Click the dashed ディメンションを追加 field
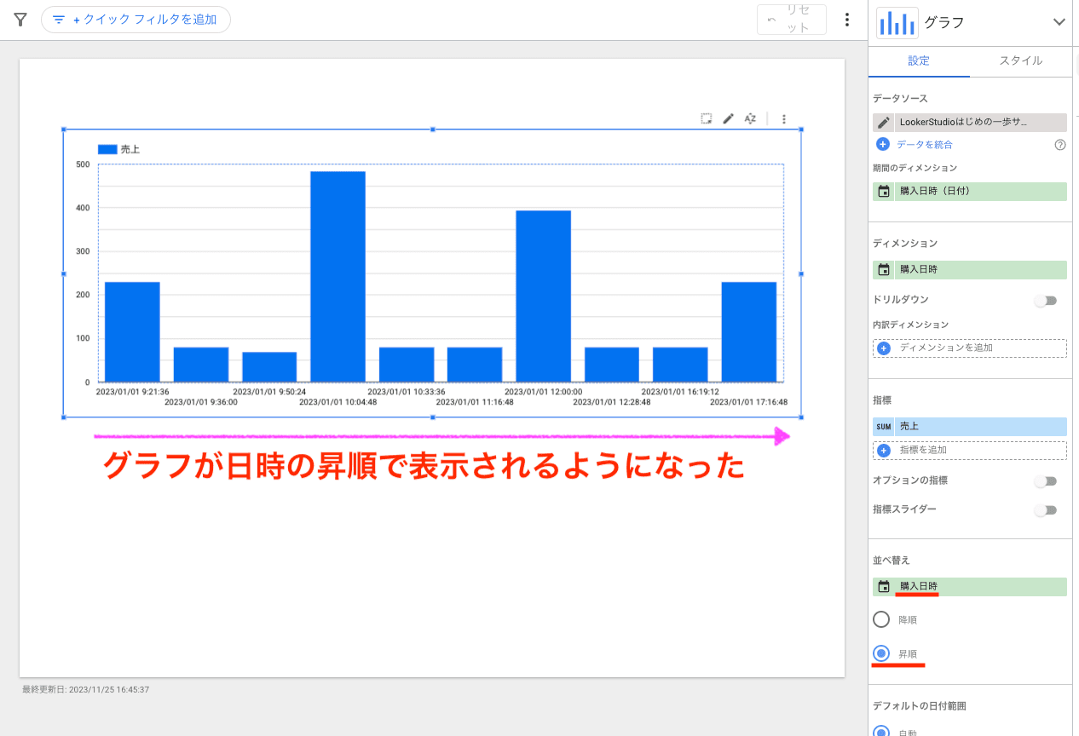This screenshot has width=1079, height=736. tap(969, 348)
